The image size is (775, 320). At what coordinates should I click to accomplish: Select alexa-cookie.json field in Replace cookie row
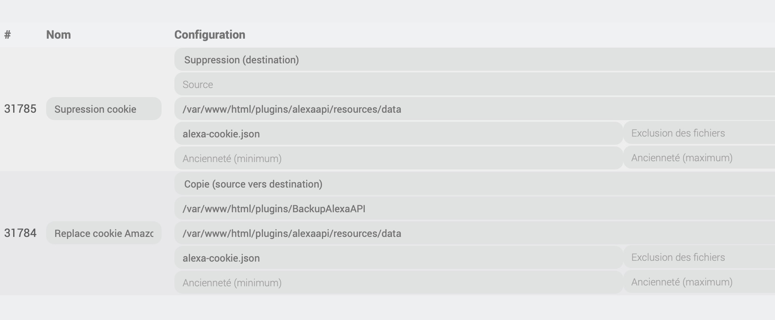point(398,258)
